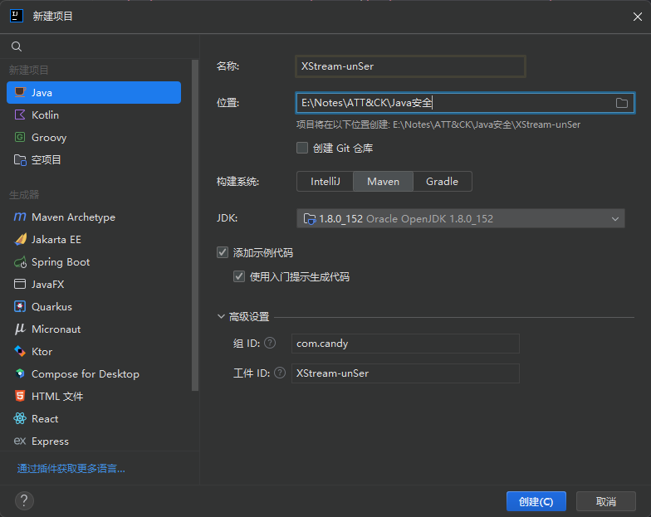Image resolution: width=651 pixels, height=517 pixels.
Task: Choose Groovy project type
Action: click(94, 138)
